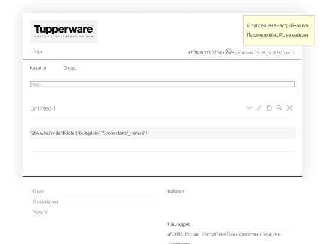Viewport: 325px width, 244px height.
Task: Dismiss the yellow id notification box
Action: pos(279,30)
